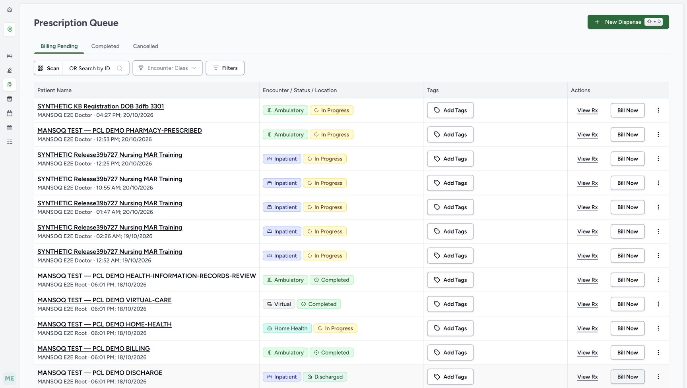
Task: Click the magnifier icon in search box
Action: [x=119, y=68]
